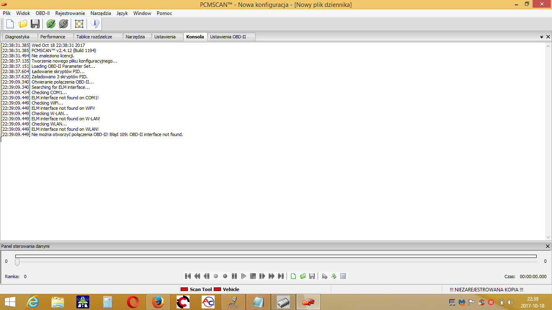
Task: Save configuration with the top toolbar floppy icon
Action: tap(35, 24)
